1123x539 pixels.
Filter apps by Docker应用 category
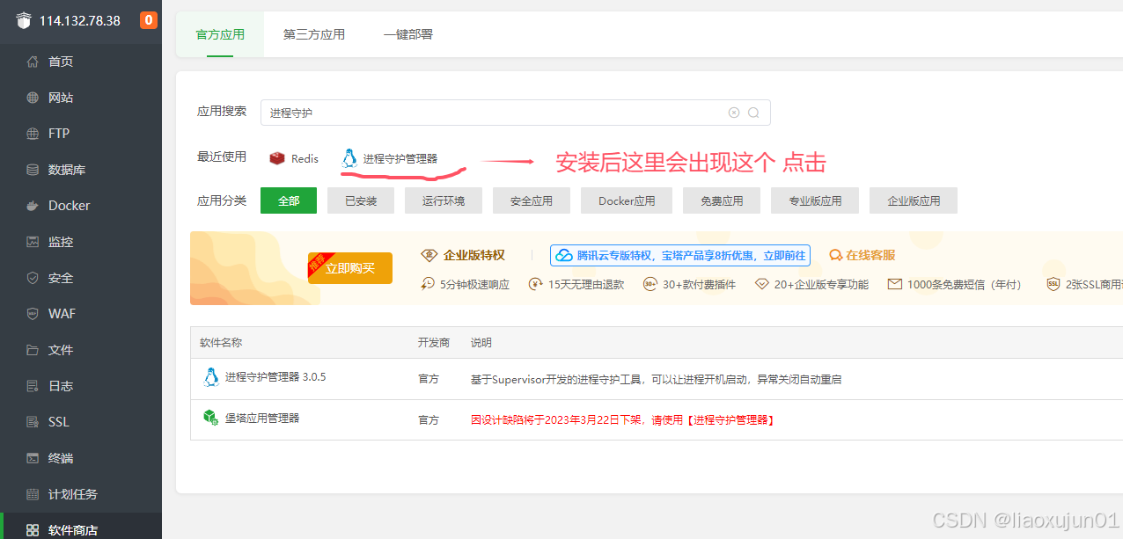(627, 200)
